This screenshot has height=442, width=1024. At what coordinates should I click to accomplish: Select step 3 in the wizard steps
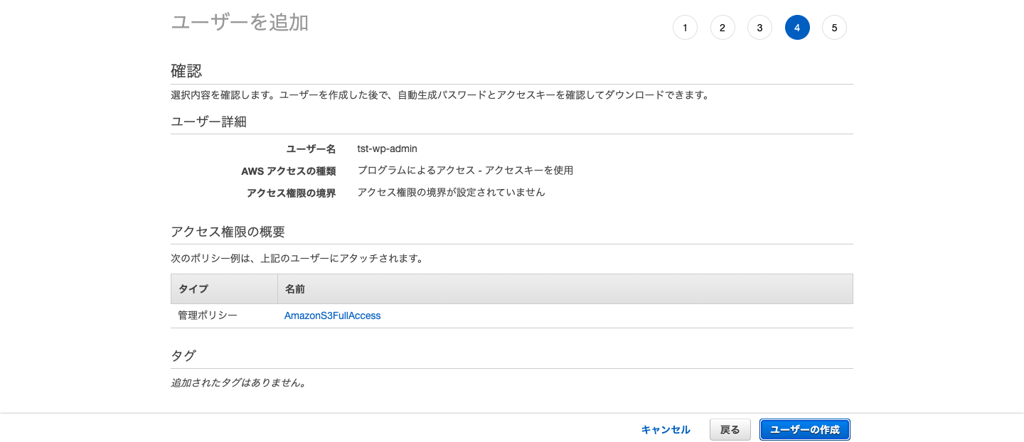coord(759,27)
